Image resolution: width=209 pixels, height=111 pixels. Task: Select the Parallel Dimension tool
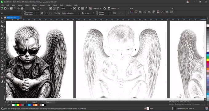click(x=2, y=57)
